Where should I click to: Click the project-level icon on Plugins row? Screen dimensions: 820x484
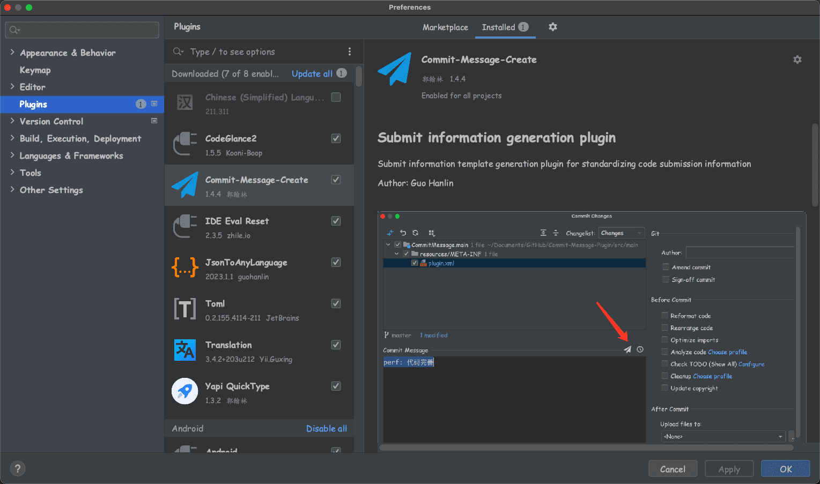pos(154,103)
